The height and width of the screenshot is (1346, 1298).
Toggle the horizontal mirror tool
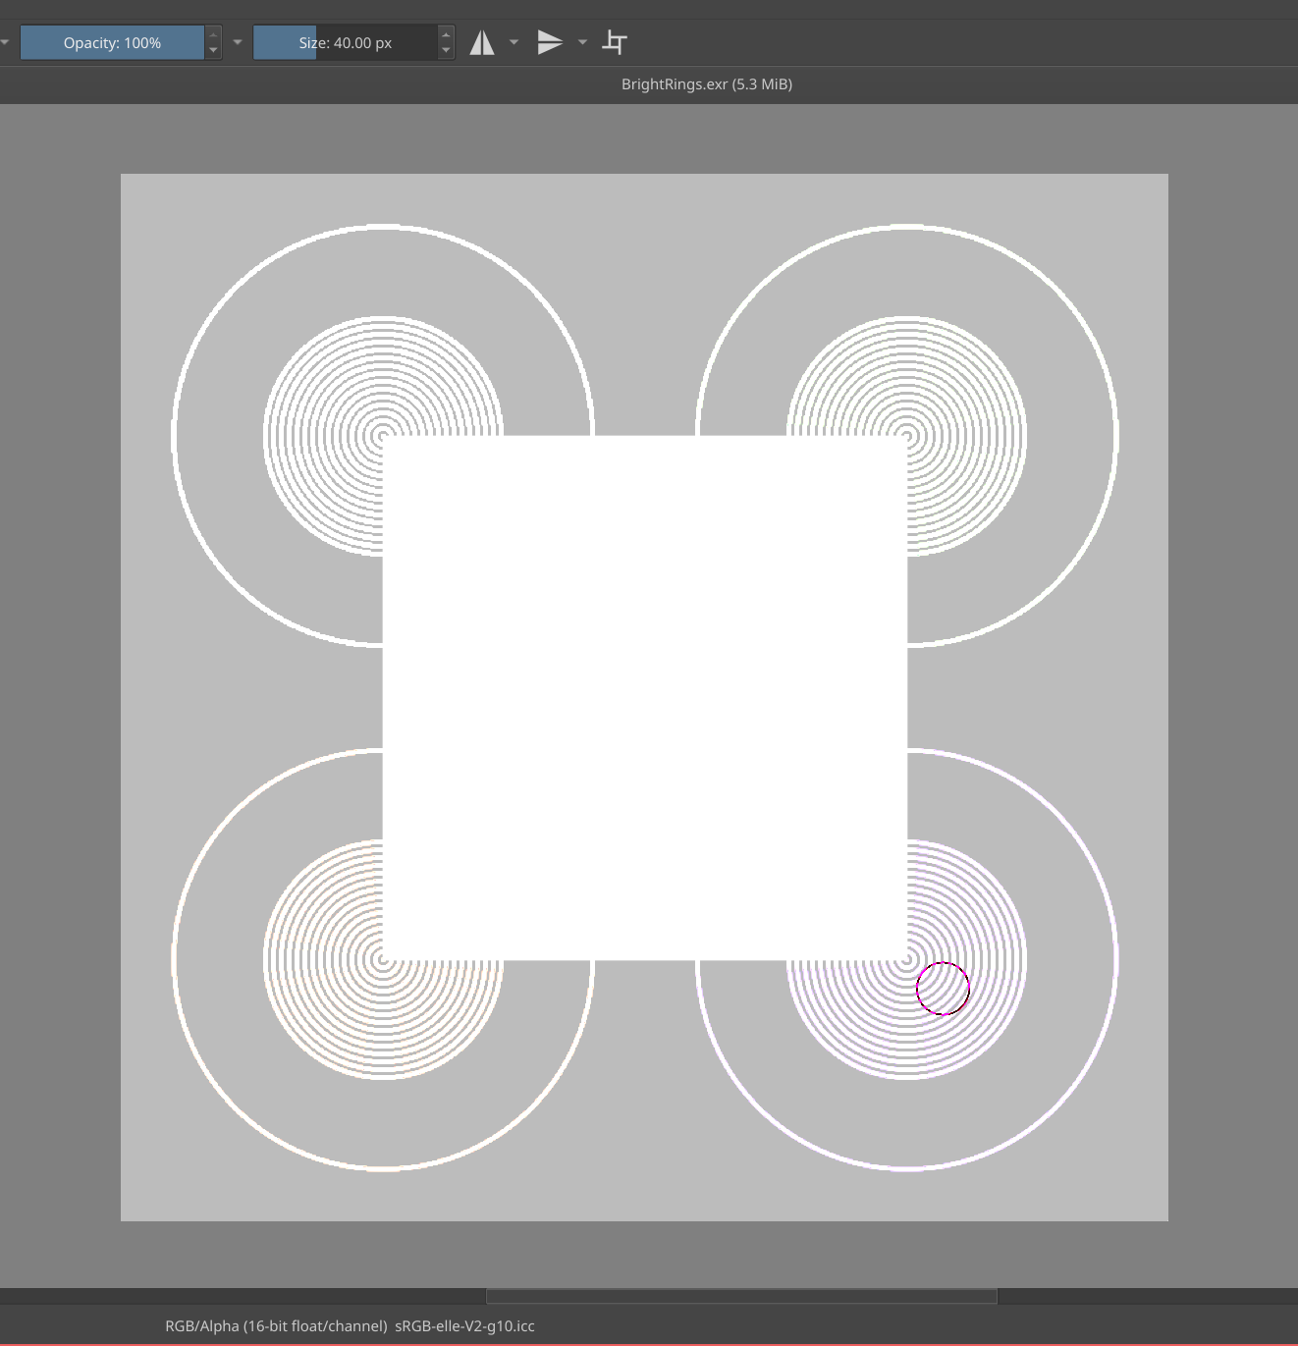tap(481, 42)
